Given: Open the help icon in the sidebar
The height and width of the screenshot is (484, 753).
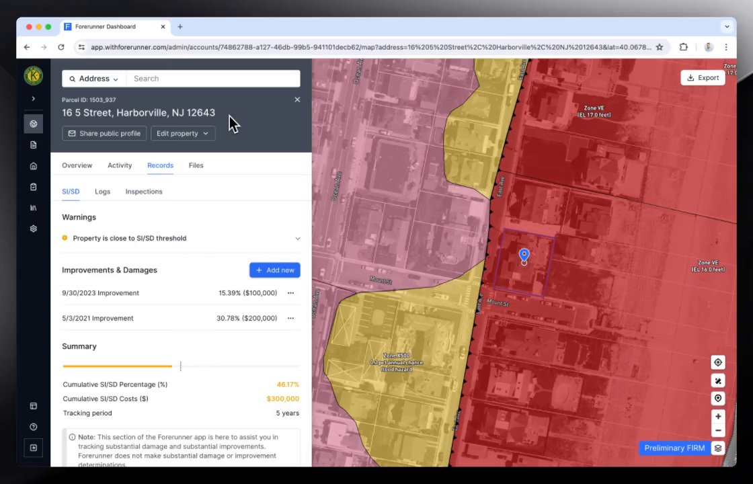Looking at the screenshot, I should click(x=34, y=427).
